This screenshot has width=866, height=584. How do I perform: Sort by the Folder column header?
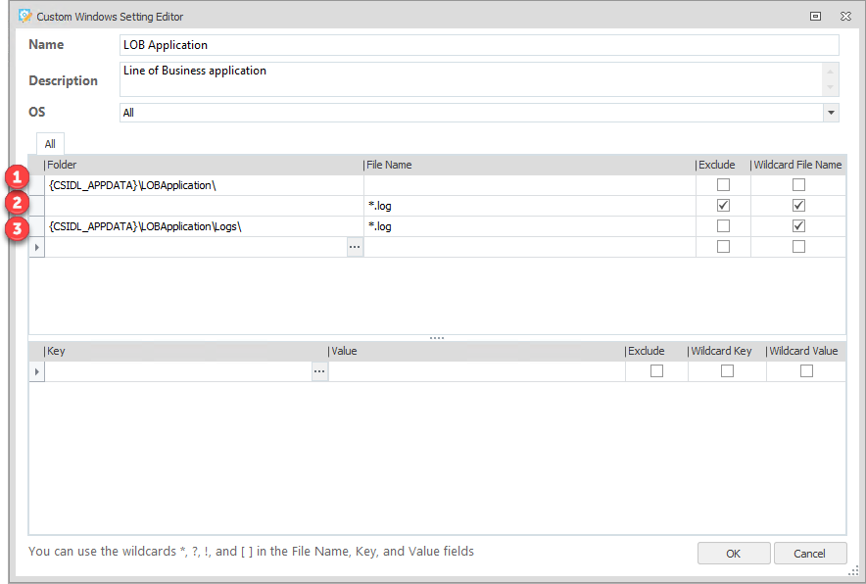click(196, 165)
